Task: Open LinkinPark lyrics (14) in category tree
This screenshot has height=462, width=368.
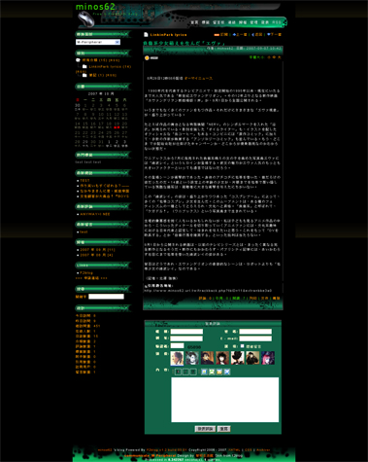Action: (110, 66)
